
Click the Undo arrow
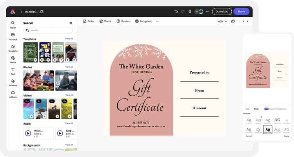176,12
